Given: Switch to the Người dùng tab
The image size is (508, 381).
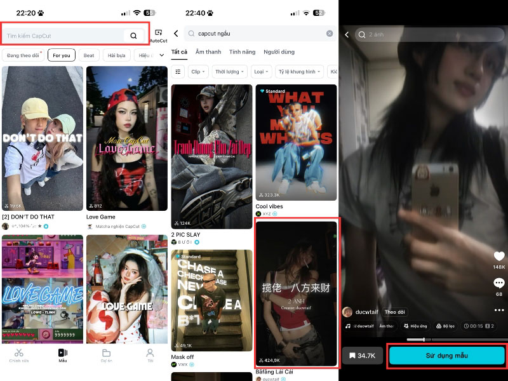Looking at the screenshot, I should click(279, 52).
